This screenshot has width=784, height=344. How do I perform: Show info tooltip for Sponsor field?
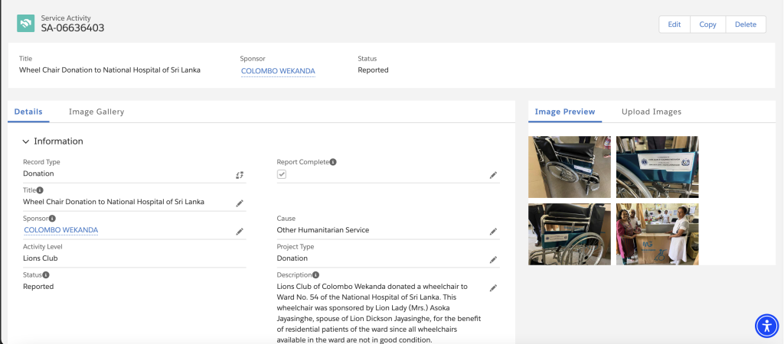[x=52, y=218]
